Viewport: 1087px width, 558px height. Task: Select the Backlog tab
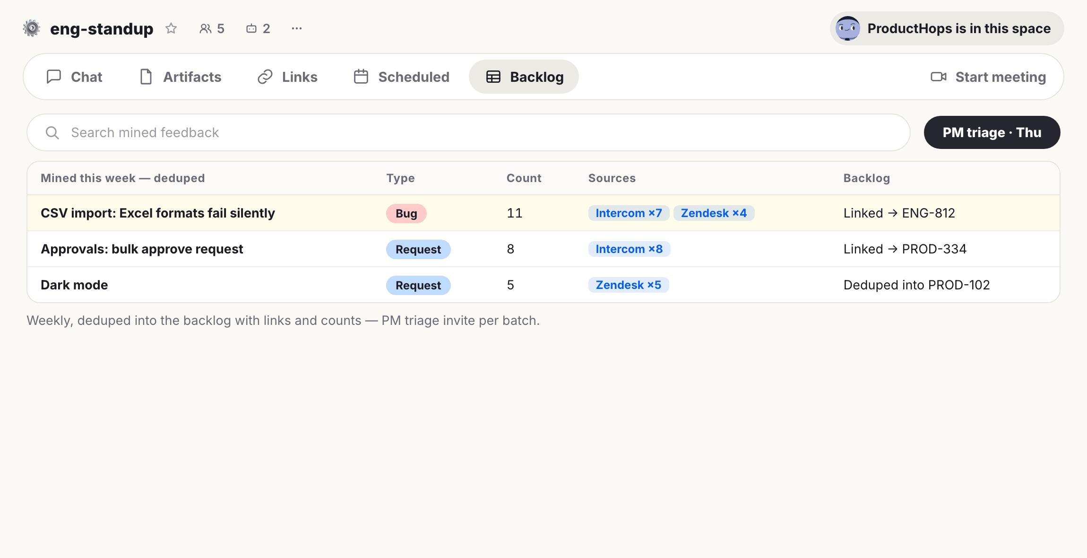tap(524, 77)
